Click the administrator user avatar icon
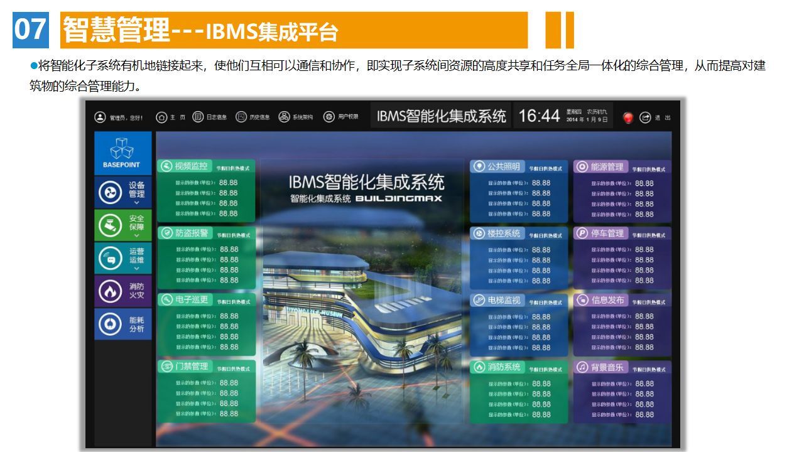This screenshot has height=452, width=804. point(100,117)
